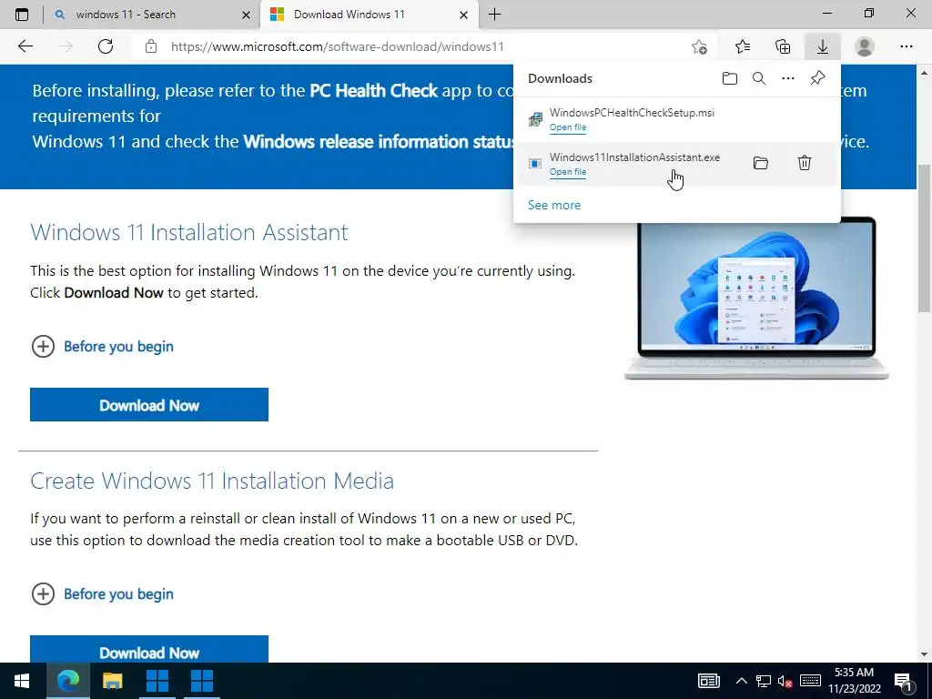This screenshot has width=932, height=699.
Task: Show hidden tray icons chevron
Action: click(x=741, y=681)
